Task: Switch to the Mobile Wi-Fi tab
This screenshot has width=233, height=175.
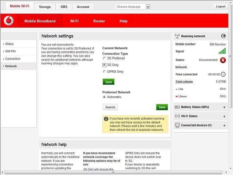Action: point(20,6)
